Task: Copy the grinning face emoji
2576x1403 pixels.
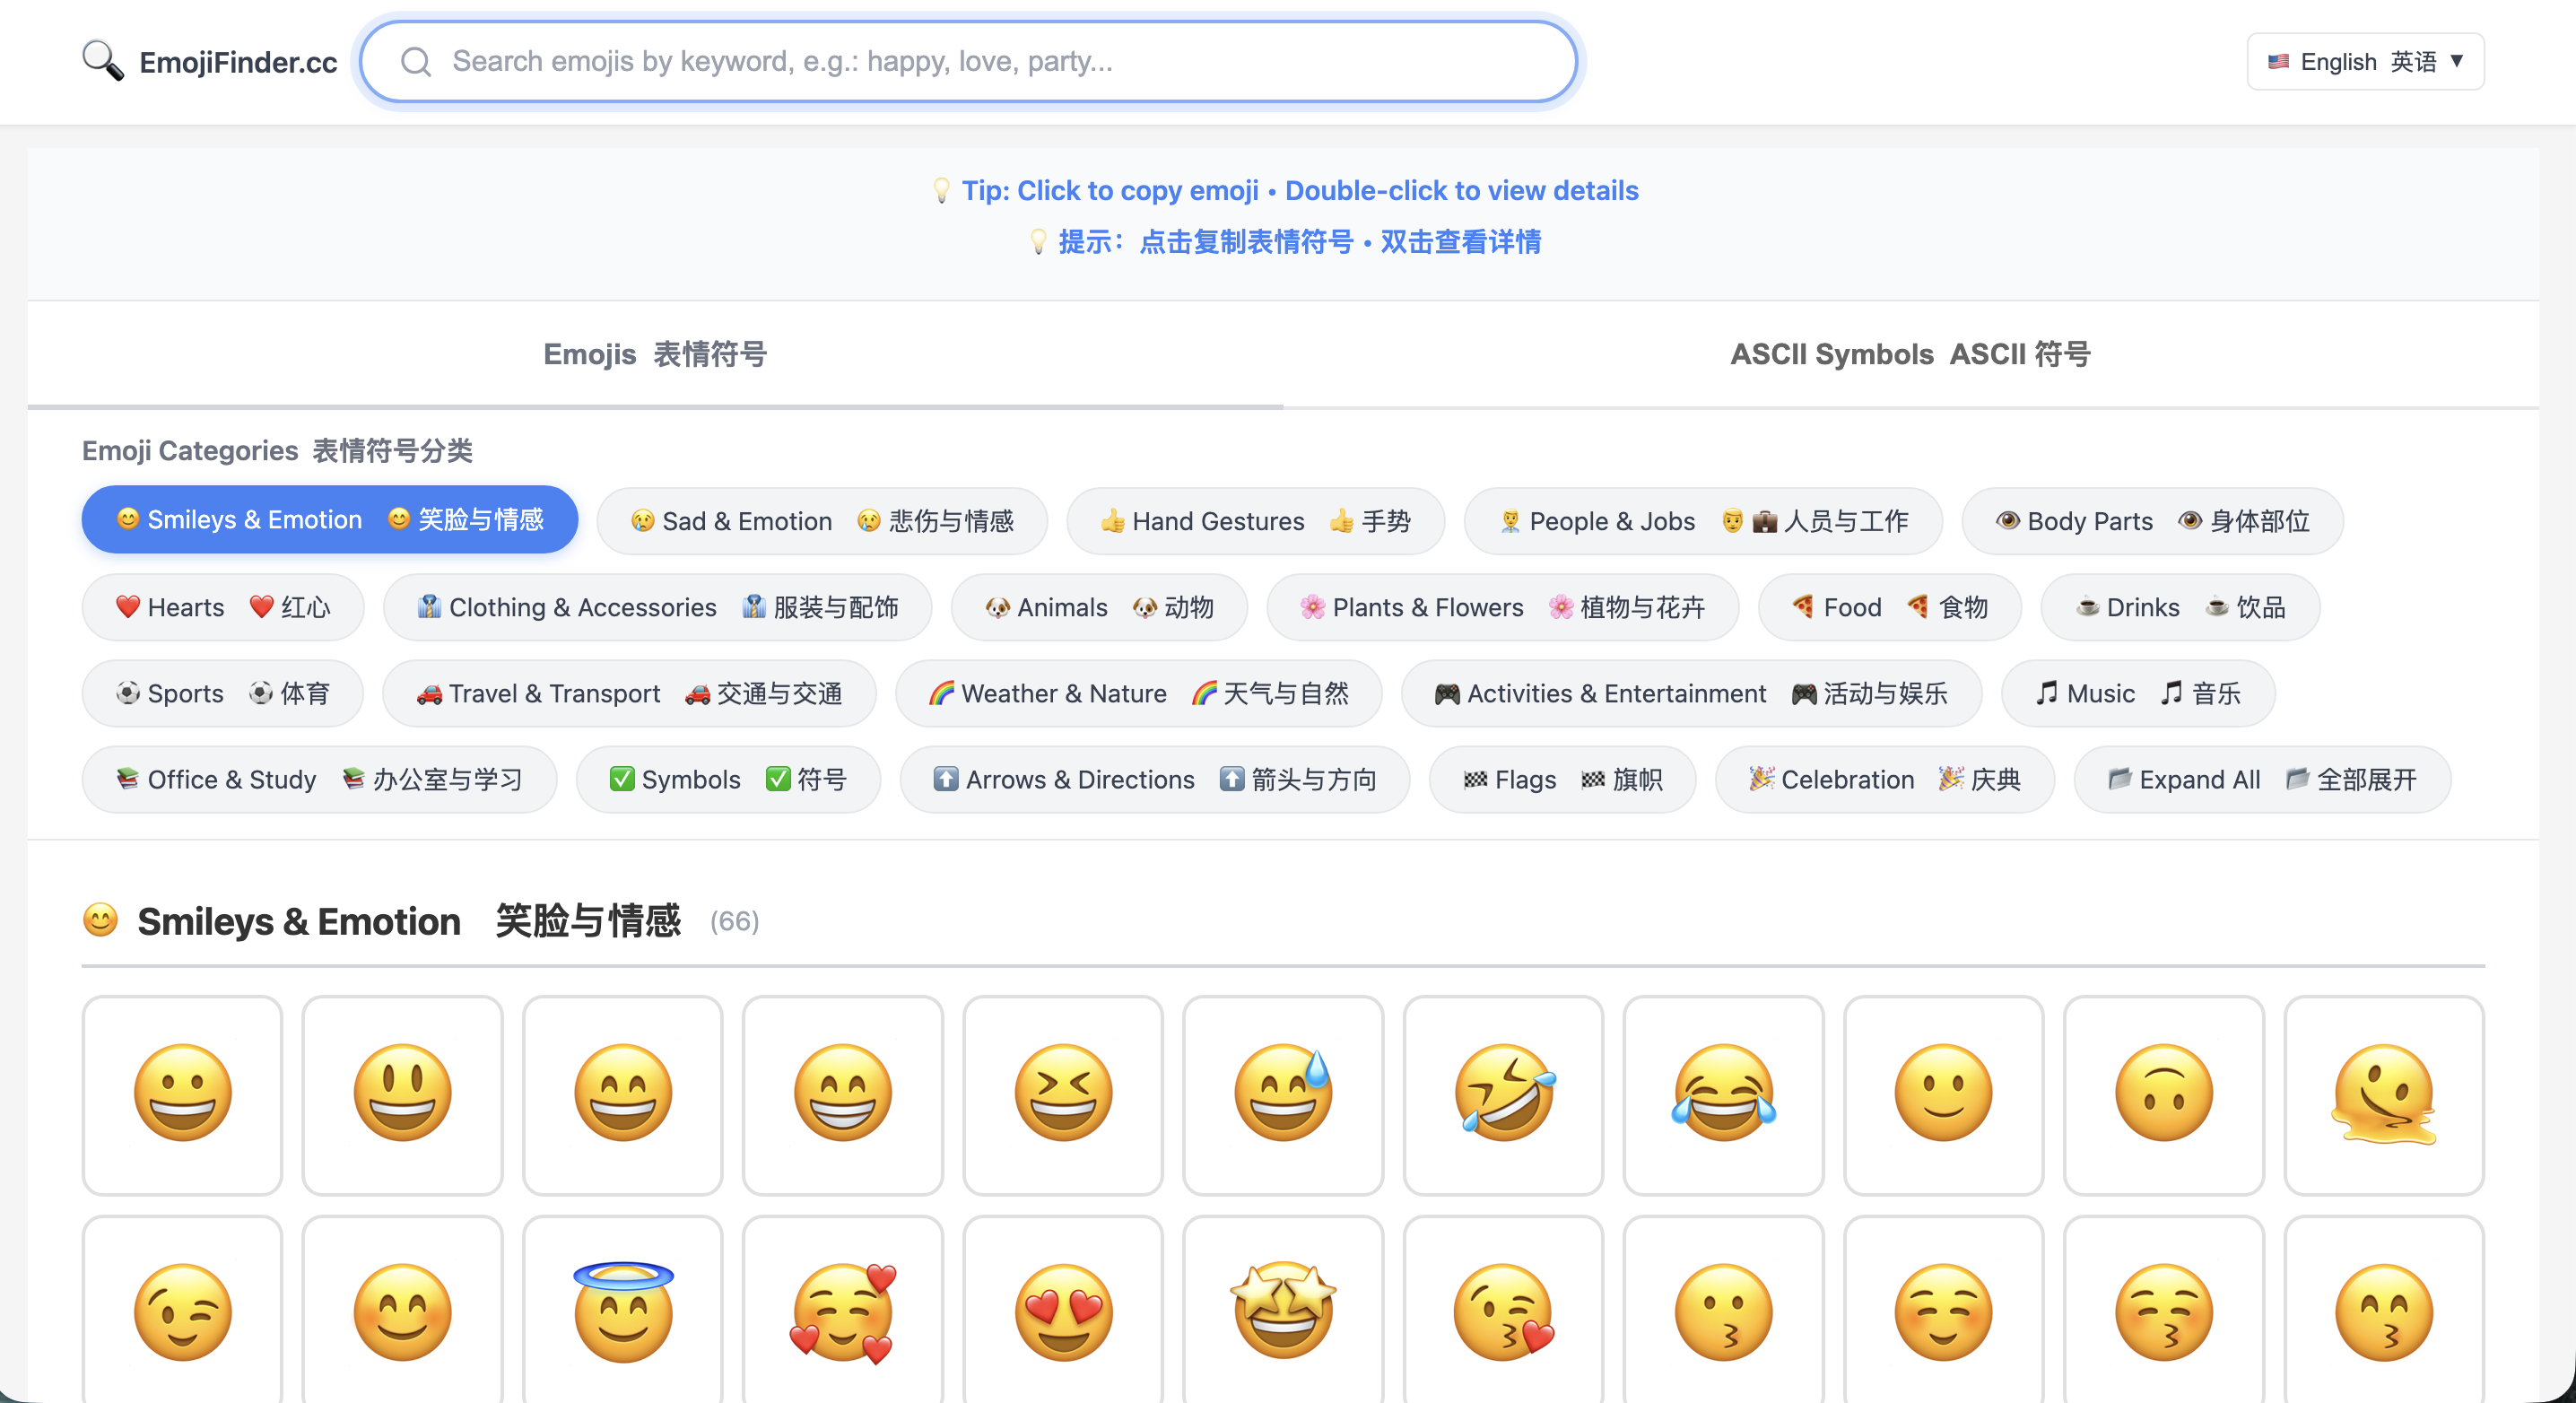Action: 181,1094
